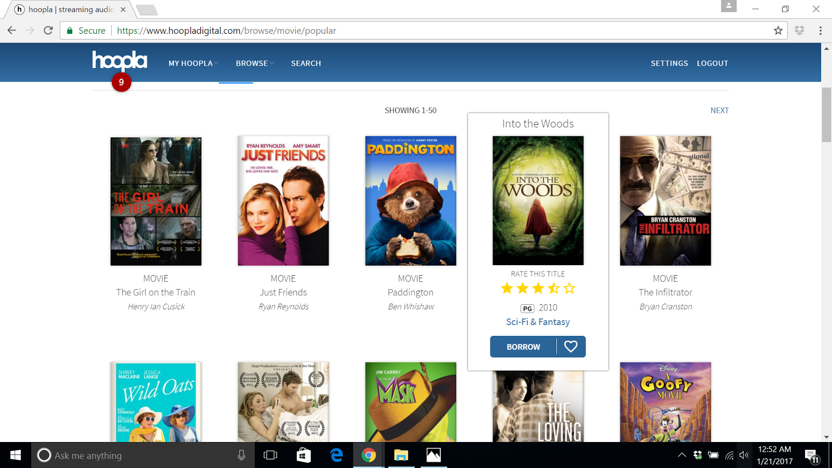Reload the page in Chrome
Image resolution: width=832 pixels, height=468 pixels.
(48, 31)
